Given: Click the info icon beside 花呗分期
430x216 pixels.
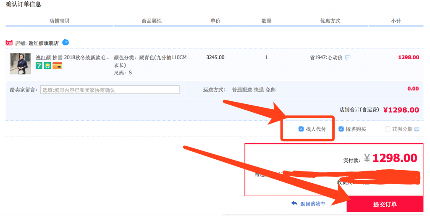Looking at the screenshot, I should [417, 129].
